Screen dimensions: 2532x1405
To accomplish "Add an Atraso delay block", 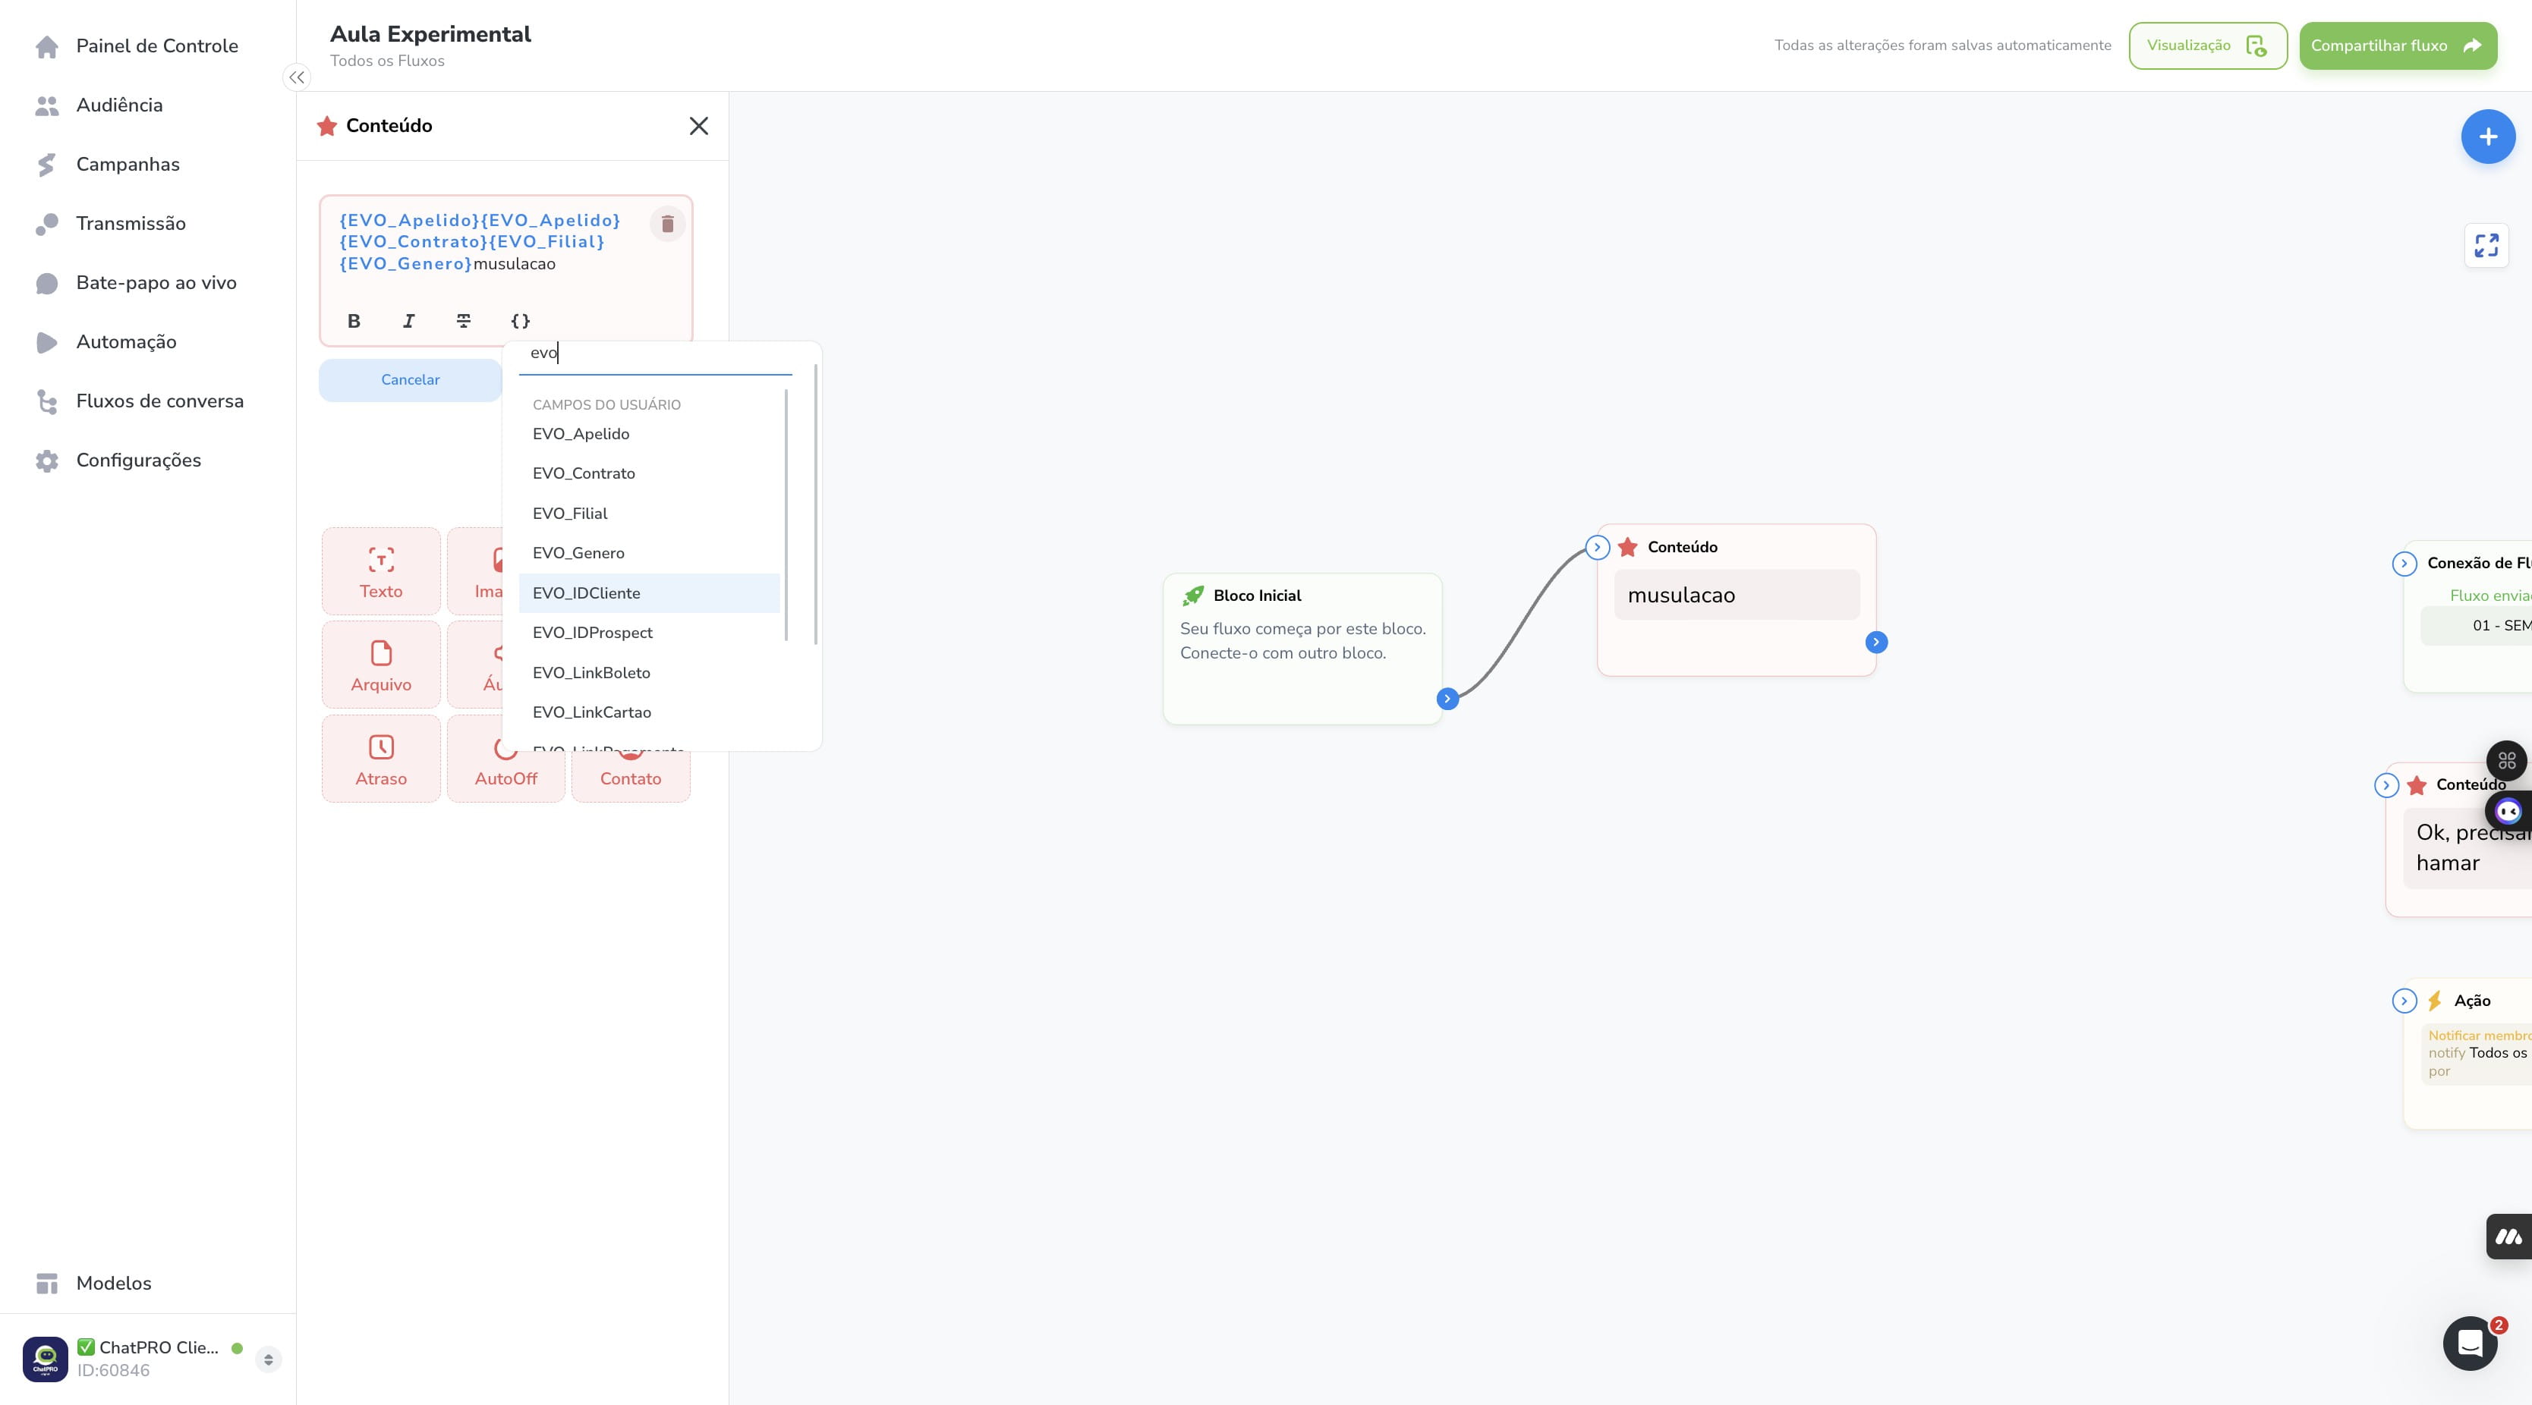I will point(381,759).
